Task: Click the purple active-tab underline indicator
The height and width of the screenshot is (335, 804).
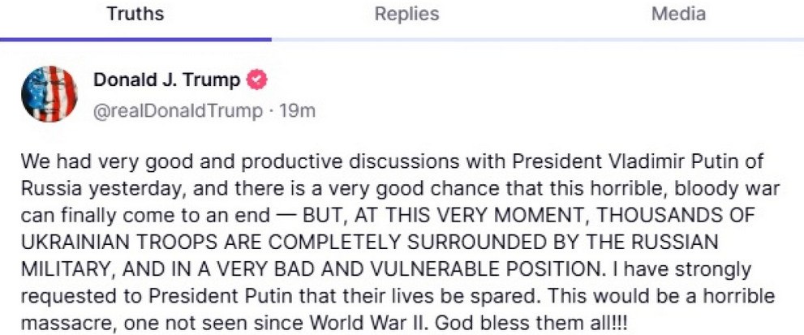Action: 135,39
